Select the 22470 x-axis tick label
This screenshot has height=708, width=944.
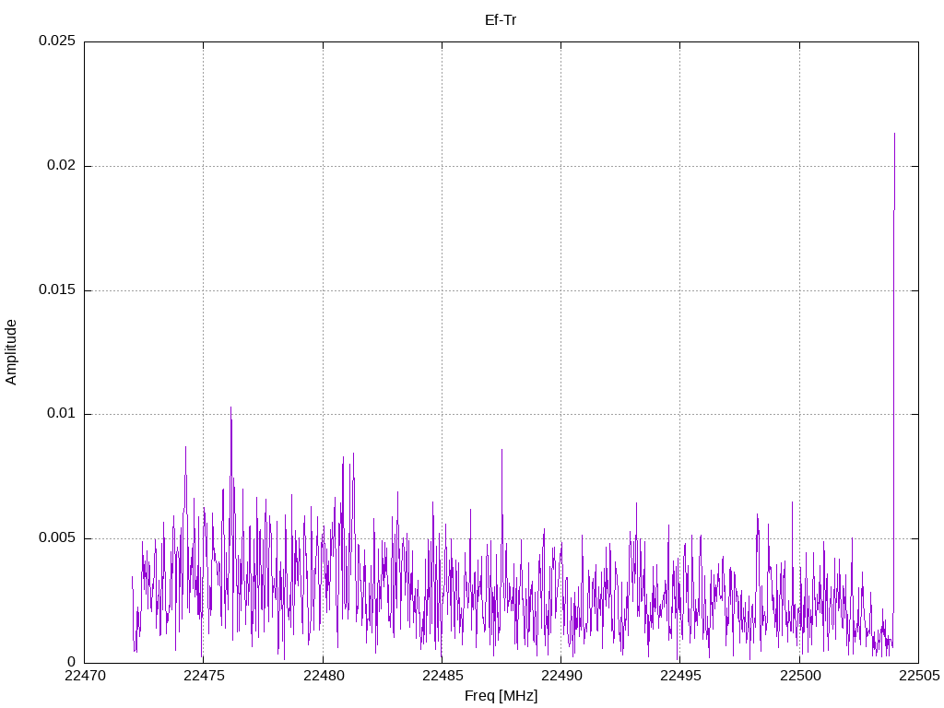(x=85, y=677)
